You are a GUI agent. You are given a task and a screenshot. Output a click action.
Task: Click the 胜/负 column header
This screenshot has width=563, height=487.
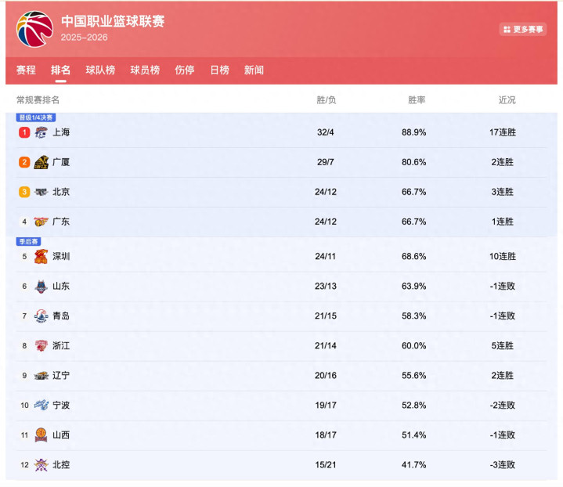click(326, 100)
